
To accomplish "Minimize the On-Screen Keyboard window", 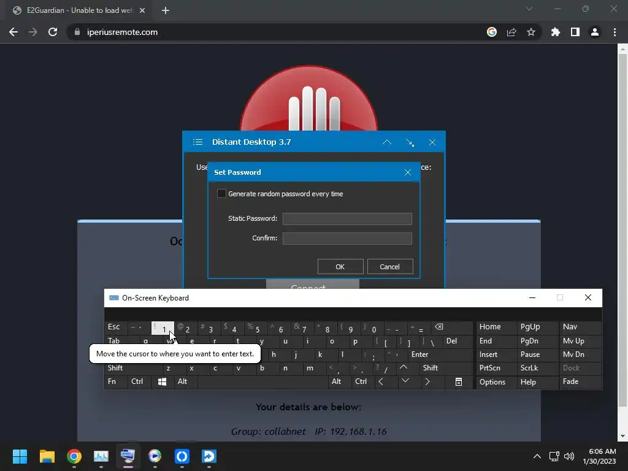I will coord(532,297).
